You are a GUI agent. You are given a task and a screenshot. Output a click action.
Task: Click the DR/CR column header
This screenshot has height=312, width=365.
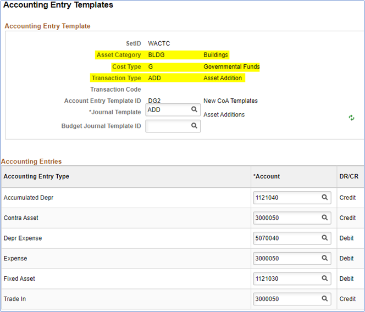tap(349, 176)
